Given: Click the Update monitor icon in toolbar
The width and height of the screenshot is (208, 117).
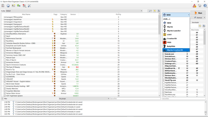Looking at the screenshot, I should click(x=200, y=6).
